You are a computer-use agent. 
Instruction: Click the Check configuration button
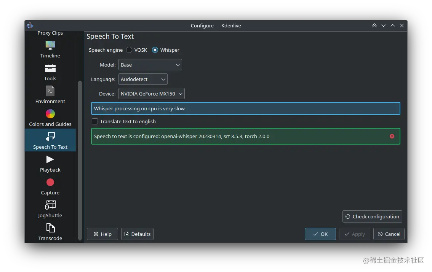pos(372,216)
